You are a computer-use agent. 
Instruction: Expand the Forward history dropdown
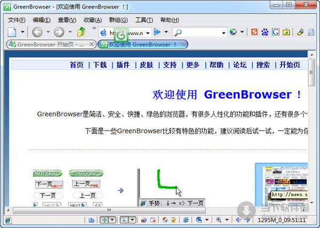click(x=70, y=32)
